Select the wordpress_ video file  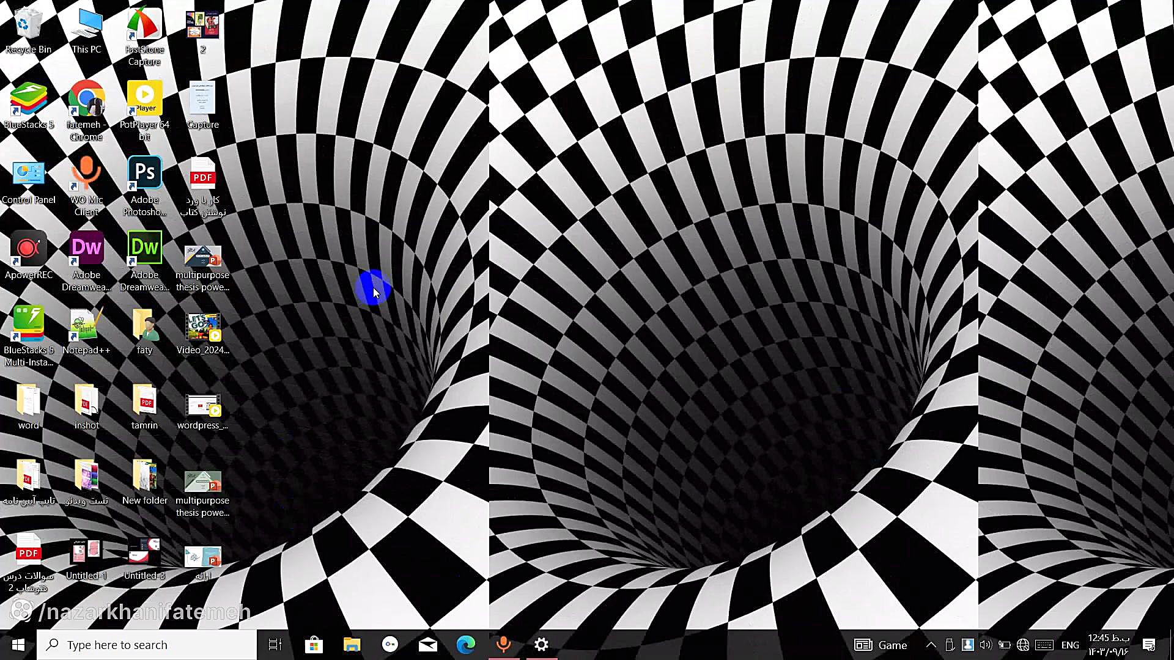coord(202,411)
